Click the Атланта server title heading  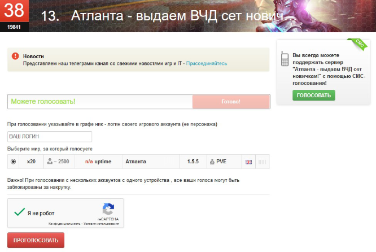coord(169,16)
